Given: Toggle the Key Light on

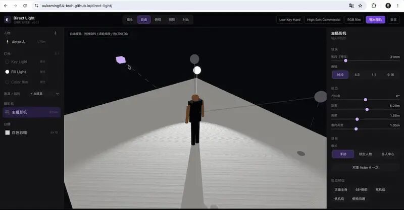Looking at the screenshot, I should pyautogui.click(x=7, y=61).
